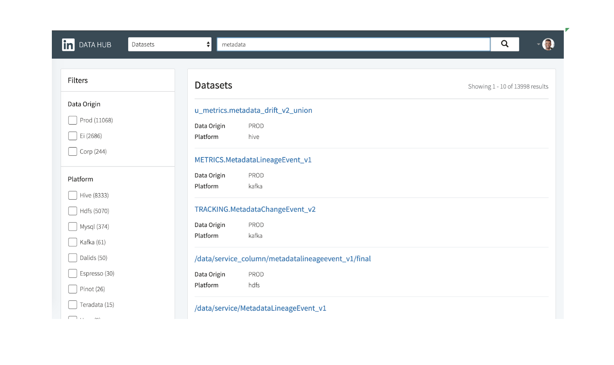Open the user profile avatar menu
The height and width of the screenshot is (365, 614).
tap(549, 44)
